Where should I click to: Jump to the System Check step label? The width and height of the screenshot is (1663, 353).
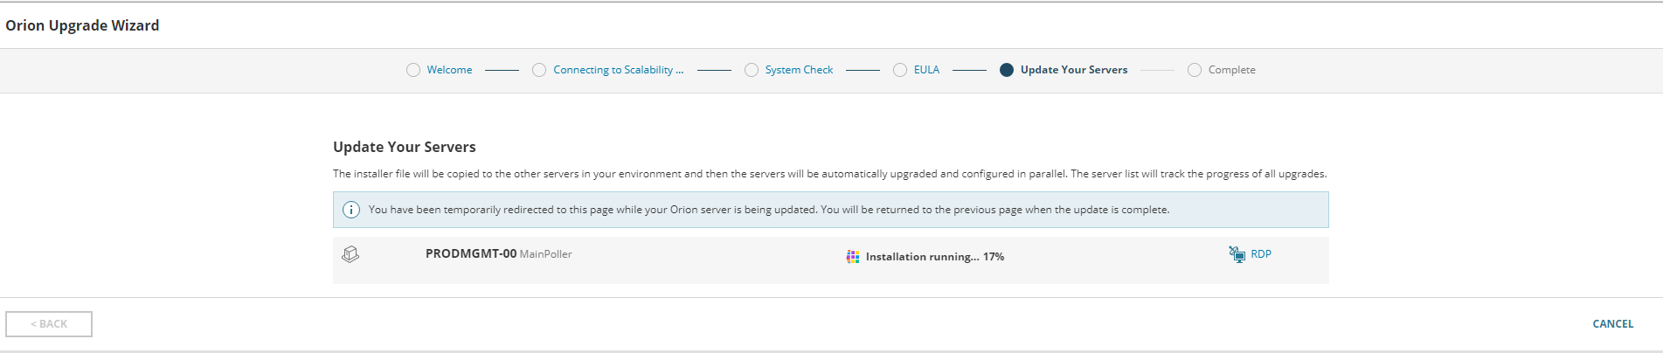pos(799,70)
